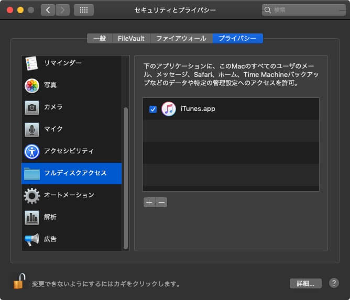The image size is (350, 300).
Task: Click the padlock to prevent changes
Action: click(19, 281)
